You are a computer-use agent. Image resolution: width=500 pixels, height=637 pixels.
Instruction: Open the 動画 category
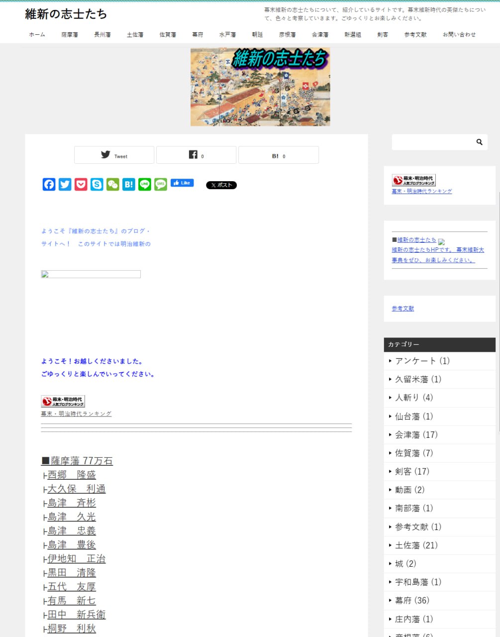click(410, 490)
